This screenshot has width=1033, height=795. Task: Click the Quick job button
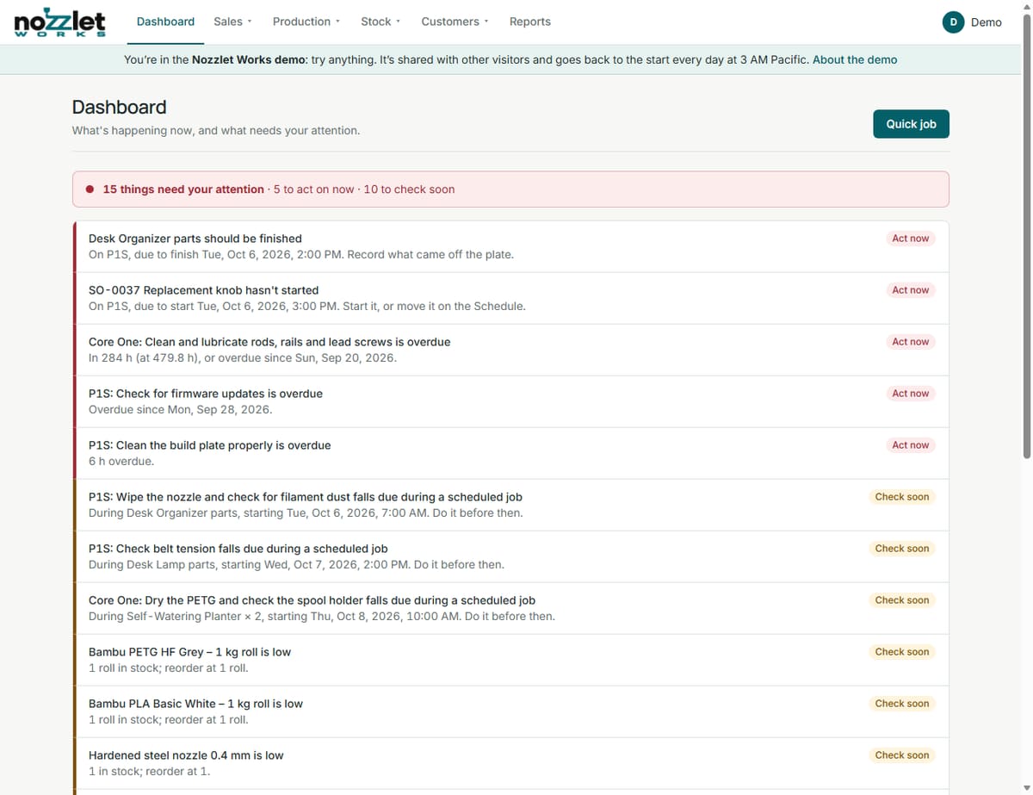coord(911,124)
